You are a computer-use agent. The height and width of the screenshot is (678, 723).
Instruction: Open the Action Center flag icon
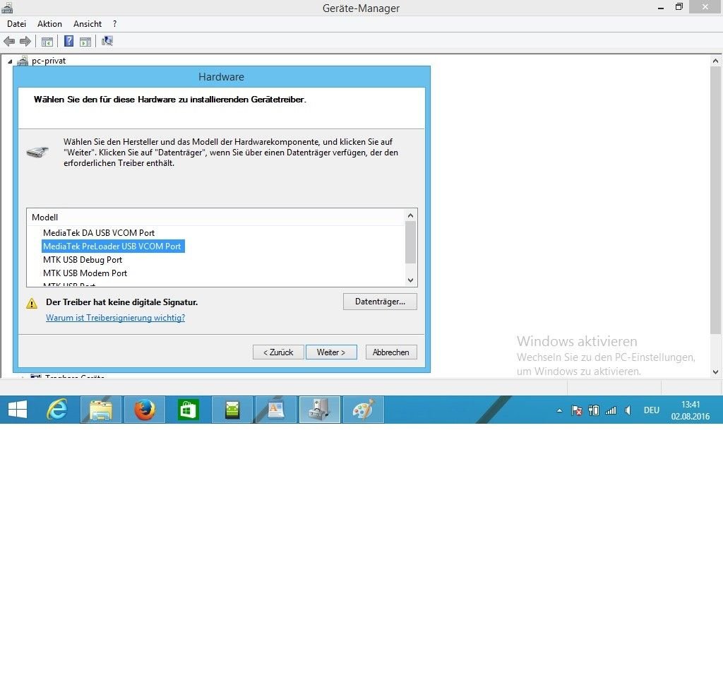tap(576, 410)
